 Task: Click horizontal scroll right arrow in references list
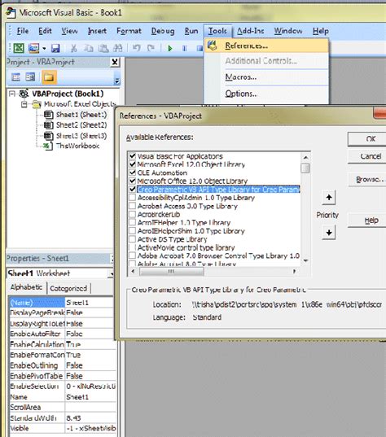point(294,271)
